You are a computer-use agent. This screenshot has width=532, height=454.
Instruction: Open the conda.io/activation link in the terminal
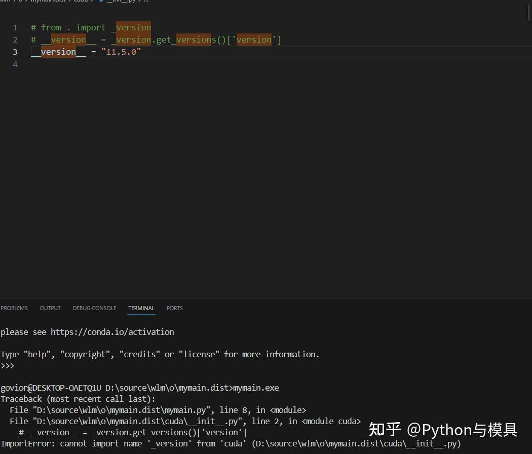tap(112, 332)
